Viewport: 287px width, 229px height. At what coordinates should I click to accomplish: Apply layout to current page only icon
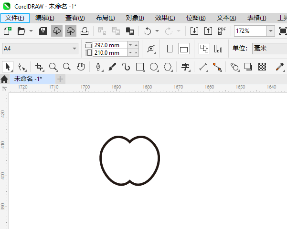[218, 49]
